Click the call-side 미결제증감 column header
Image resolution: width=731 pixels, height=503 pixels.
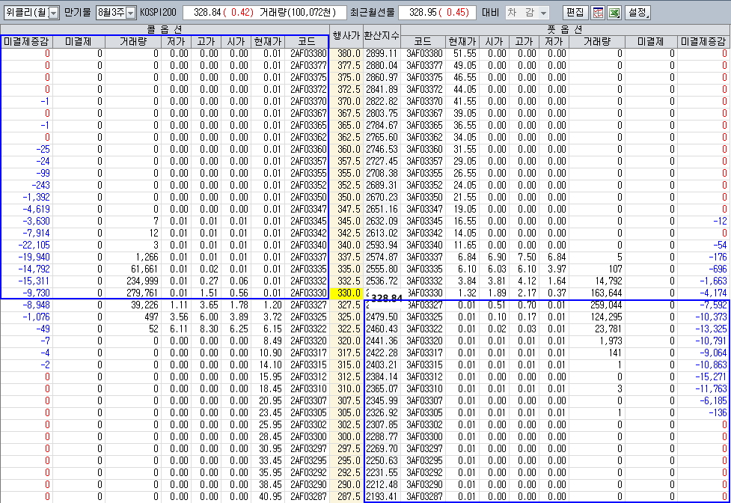coord(27,41)
